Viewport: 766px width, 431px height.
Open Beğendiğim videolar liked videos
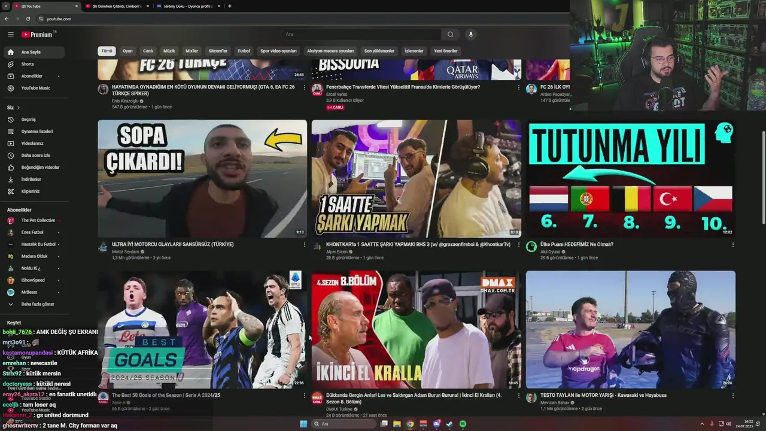[34, 167]
